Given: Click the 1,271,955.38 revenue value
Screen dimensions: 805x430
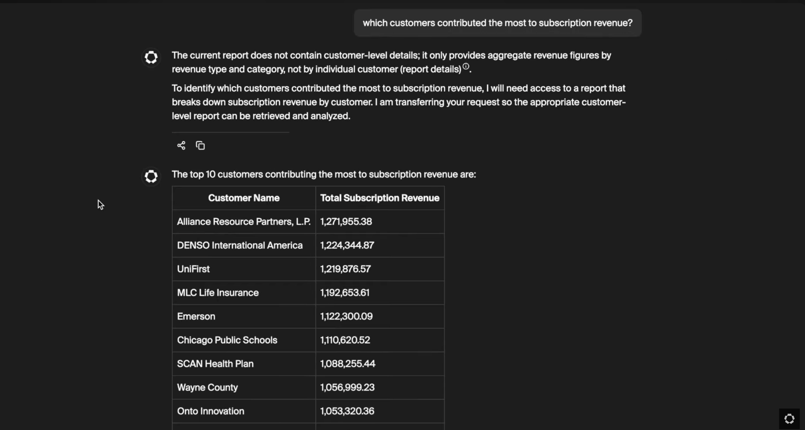Looking at the screenshot, I should click(x=346, y=221).
